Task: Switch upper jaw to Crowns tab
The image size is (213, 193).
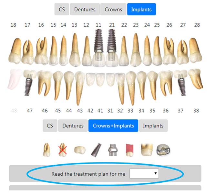Action: [113, 9]
